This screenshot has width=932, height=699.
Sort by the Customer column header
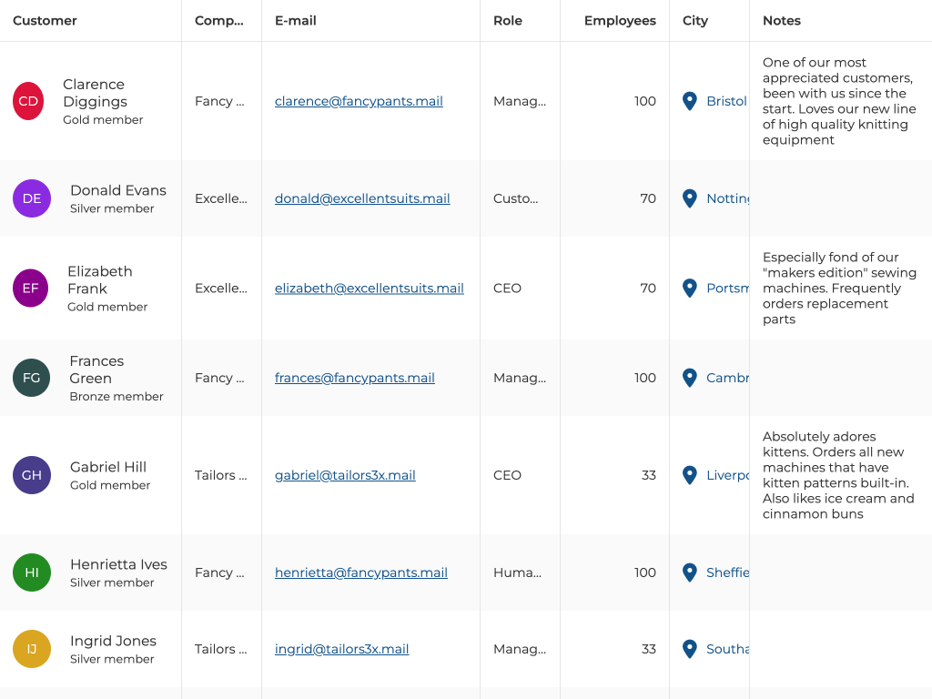(46, 21)
